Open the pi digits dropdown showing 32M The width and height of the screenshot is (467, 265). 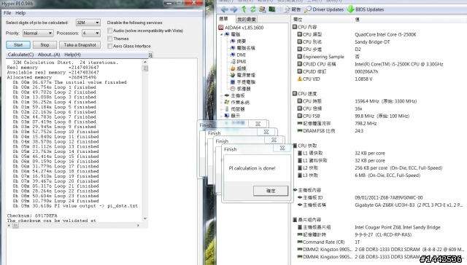click(x=88, y=23)
